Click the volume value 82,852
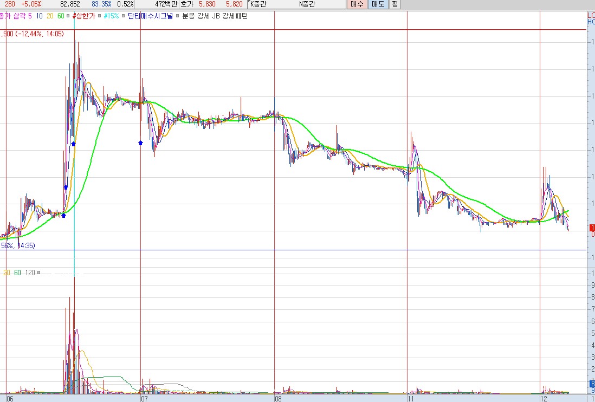Viewport: 595px width, 402px height. click(70, 4)
